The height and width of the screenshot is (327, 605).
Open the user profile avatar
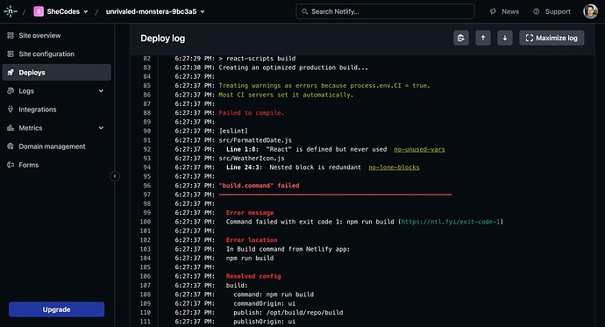click(x=590, y=11)
